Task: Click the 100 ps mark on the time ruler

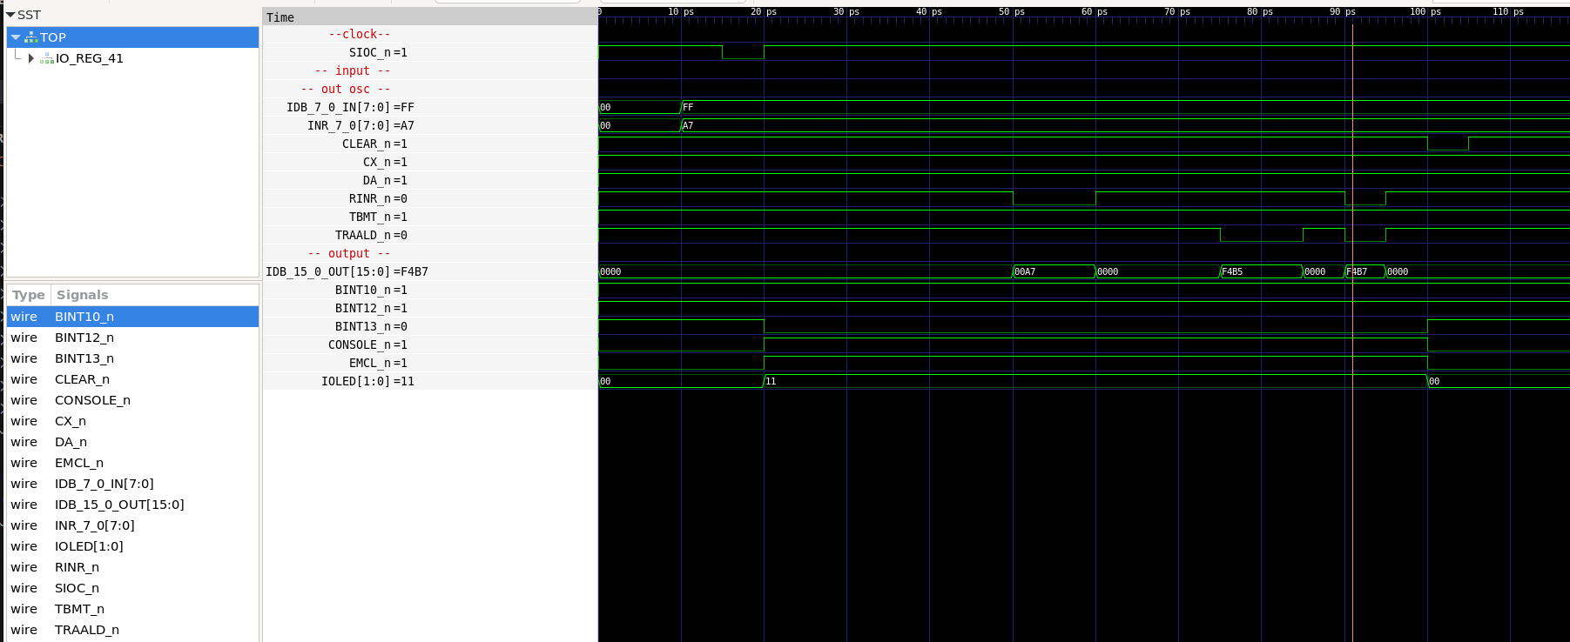Action: (x=1425, y=12)
